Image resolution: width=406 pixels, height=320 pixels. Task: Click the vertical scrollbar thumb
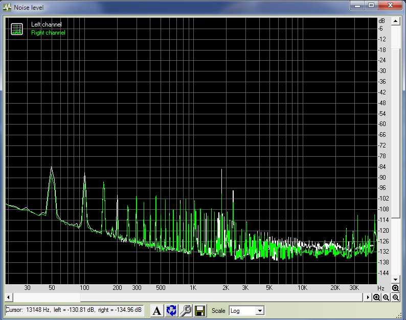tap(395, 133)
